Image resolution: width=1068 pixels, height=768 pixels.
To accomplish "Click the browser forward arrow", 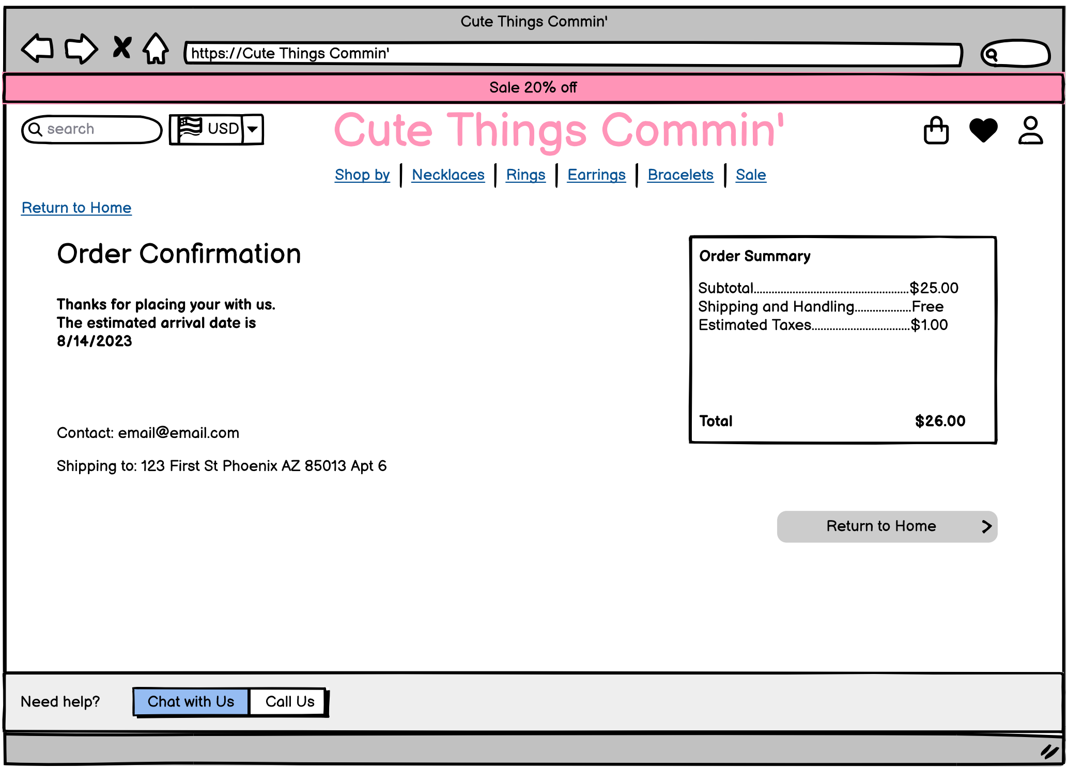I will (81, 49).
